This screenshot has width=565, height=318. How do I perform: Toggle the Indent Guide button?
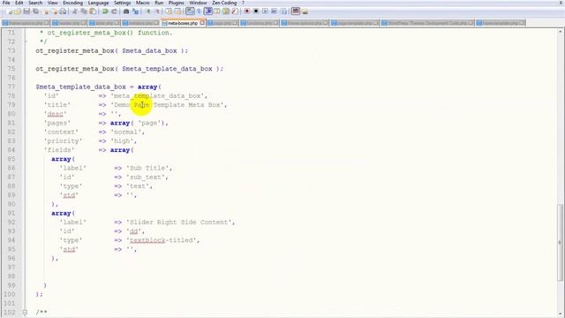(208, 11)
